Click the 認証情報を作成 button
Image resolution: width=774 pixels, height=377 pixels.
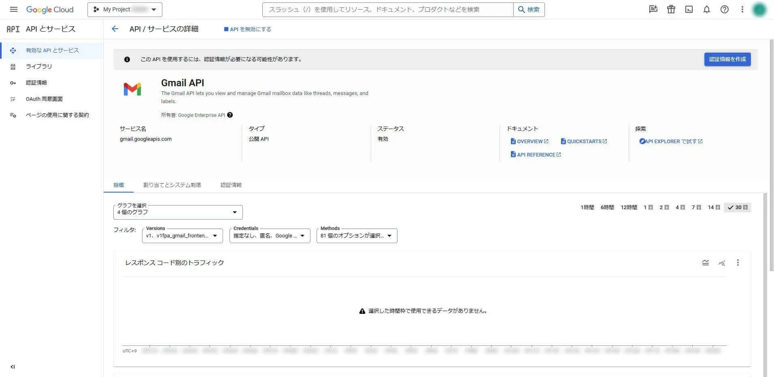pyautogui.click(x=727, y=59)
